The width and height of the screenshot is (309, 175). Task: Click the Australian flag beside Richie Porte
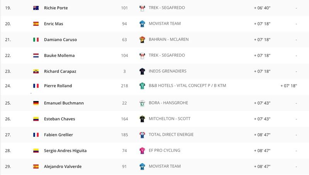36,8
